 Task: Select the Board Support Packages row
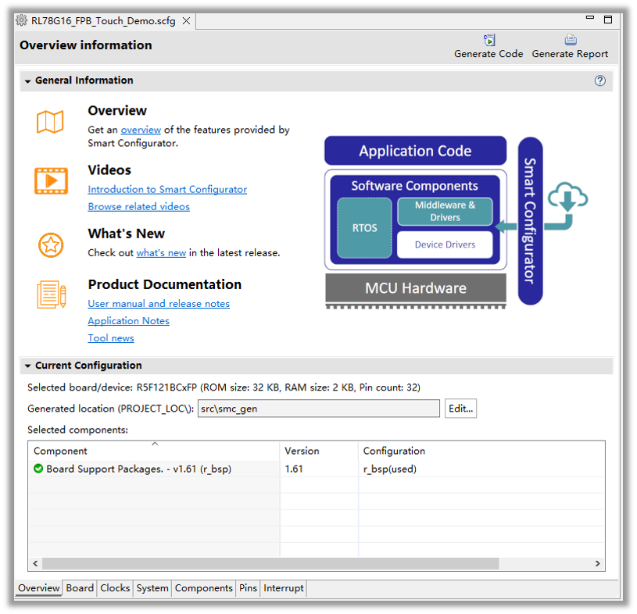pyautogui.click(x=138, y=469)
